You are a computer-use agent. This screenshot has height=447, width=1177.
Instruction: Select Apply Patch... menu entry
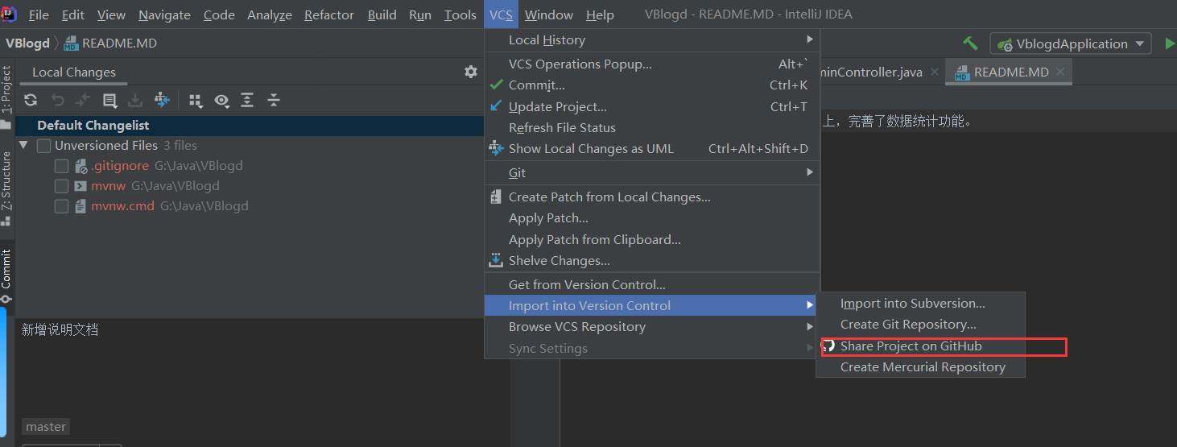[652, 217]
